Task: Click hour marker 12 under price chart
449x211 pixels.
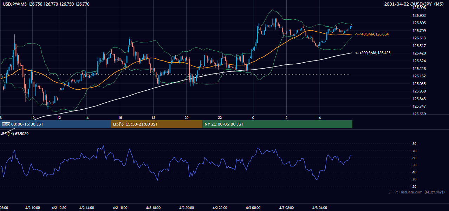Action: coord(59,117)
